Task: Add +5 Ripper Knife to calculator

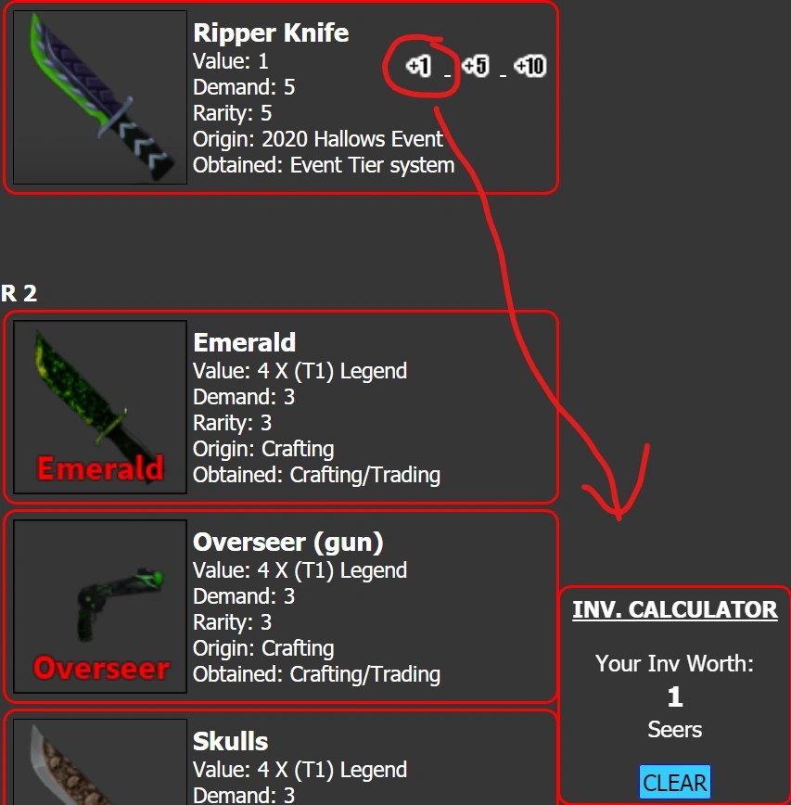Action: tap(476, 66)
